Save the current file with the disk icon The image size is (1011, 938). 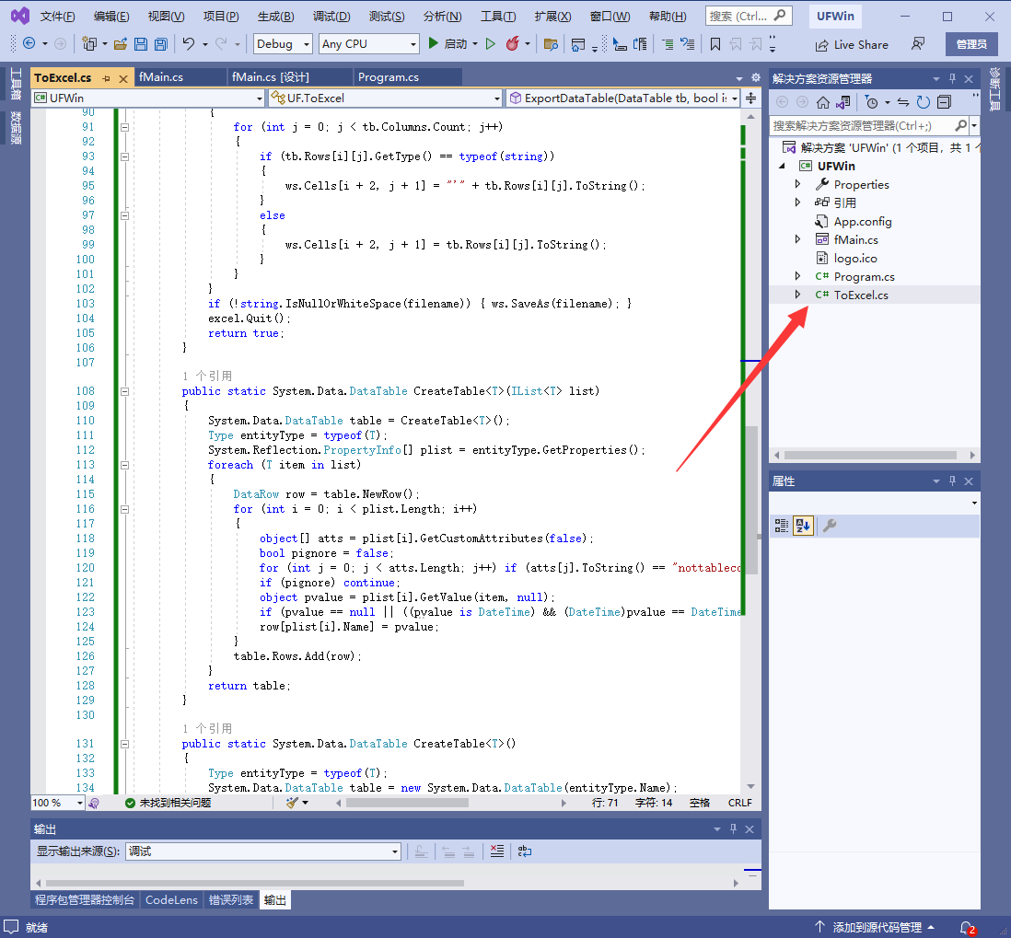coord(141,44)
